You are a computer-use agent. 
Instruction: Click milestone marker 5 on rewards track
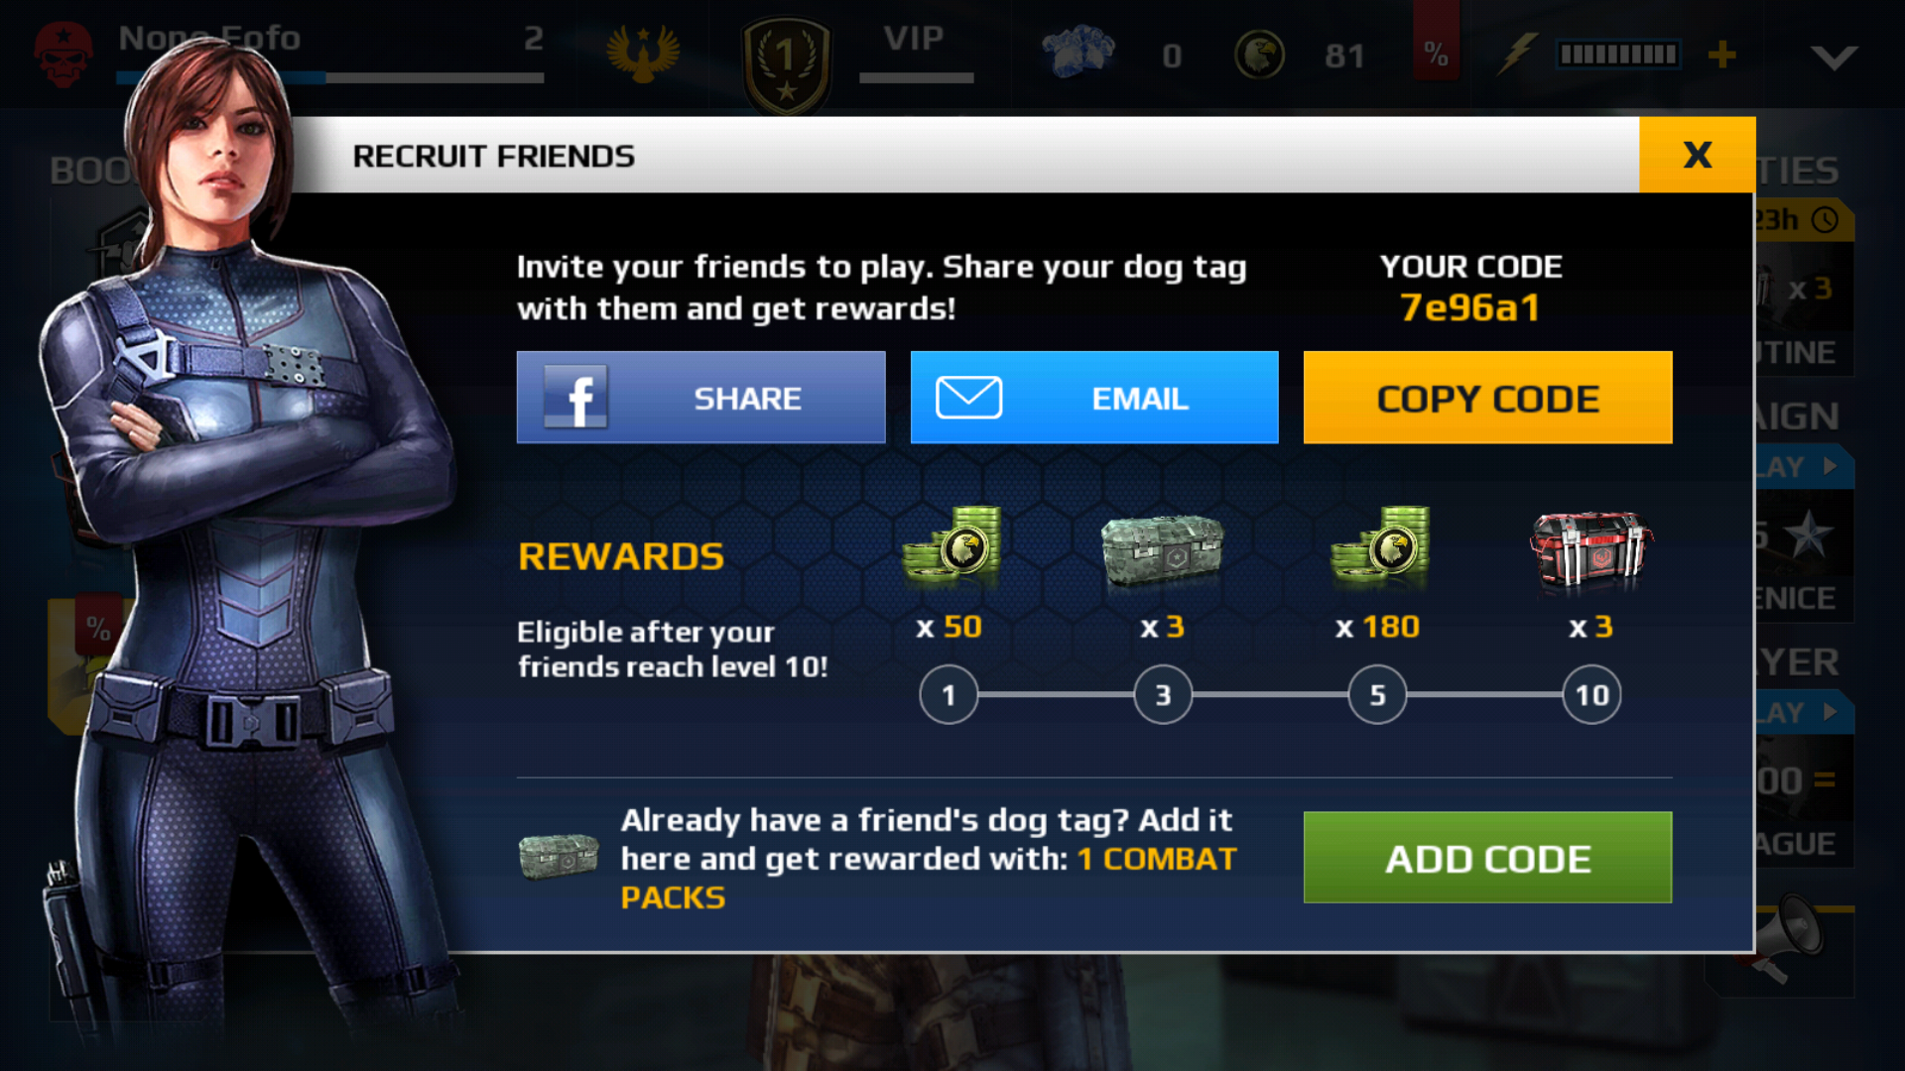pyautogui.click(x=1377, y=695)
